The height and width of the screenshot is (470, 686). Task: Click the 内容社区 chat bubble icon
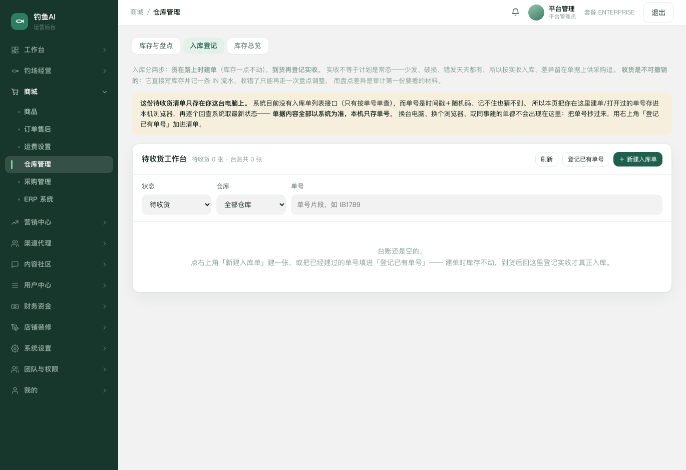[x=15, y=264]
